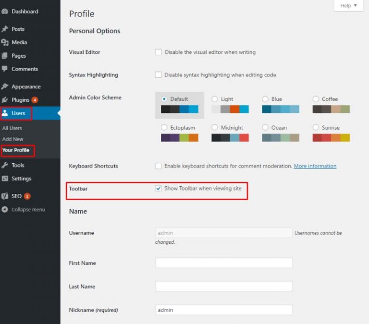Click the Nickname input field

pyautogui.click(x=224, y=310)
